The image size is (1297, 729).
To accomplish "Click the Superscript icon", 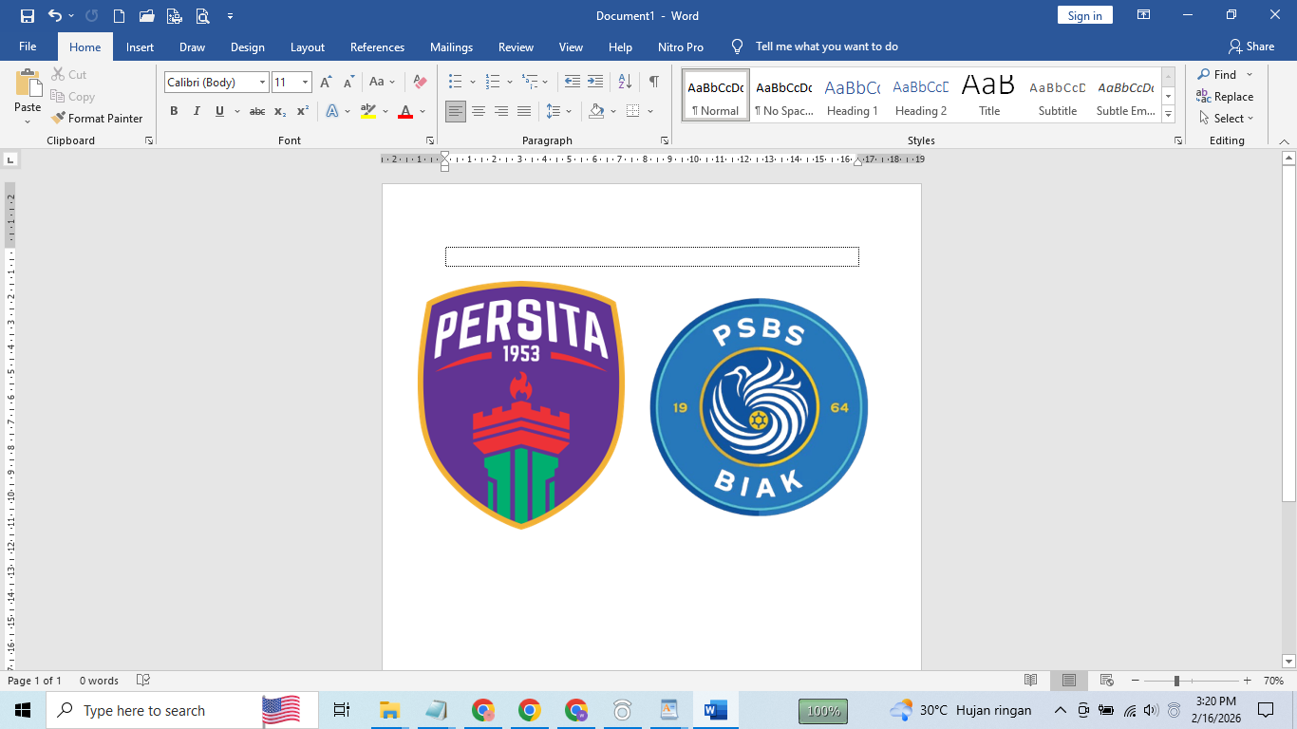I will pos(302,111).
